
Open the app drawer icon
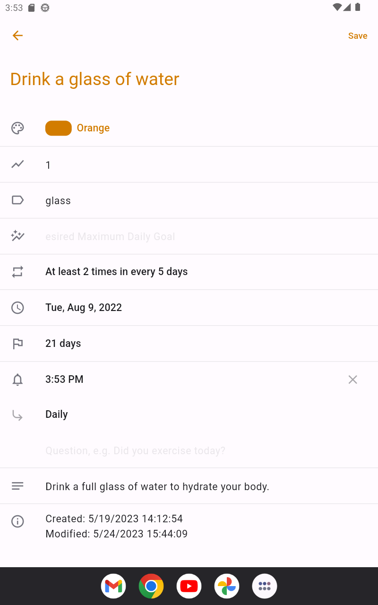coord(265,586)
